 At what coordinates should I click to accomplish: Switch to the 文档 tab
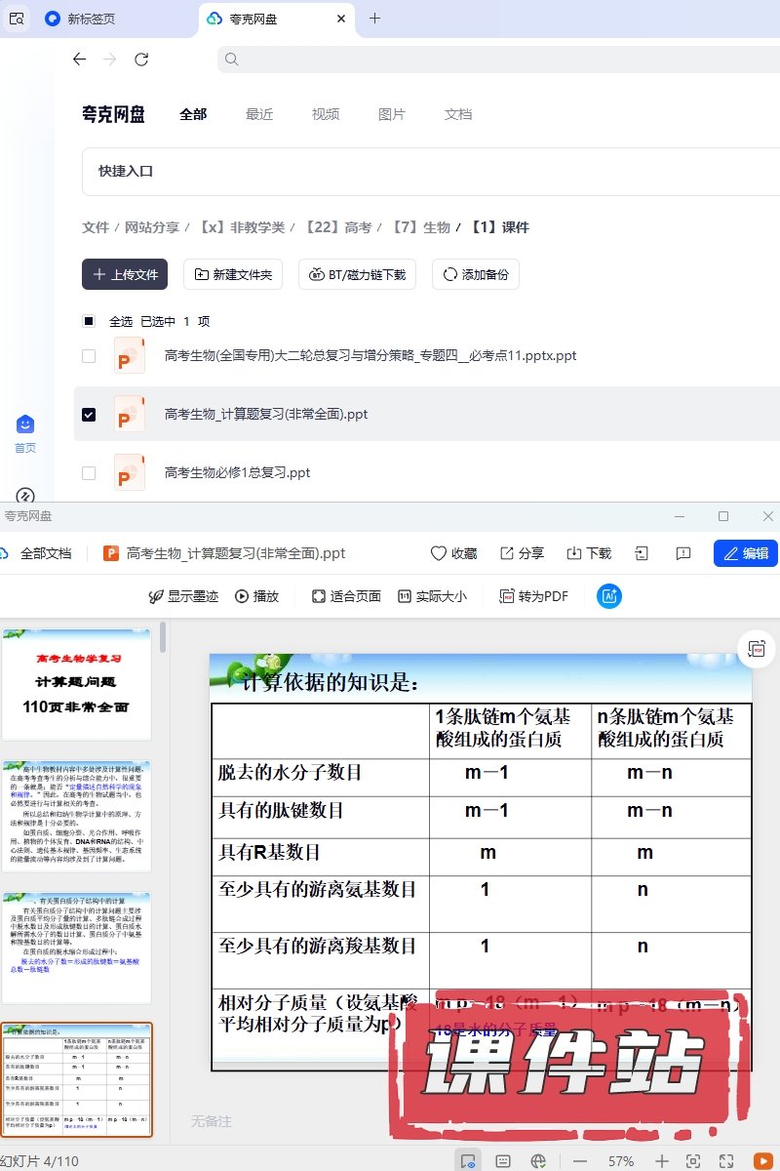[458, 114]
